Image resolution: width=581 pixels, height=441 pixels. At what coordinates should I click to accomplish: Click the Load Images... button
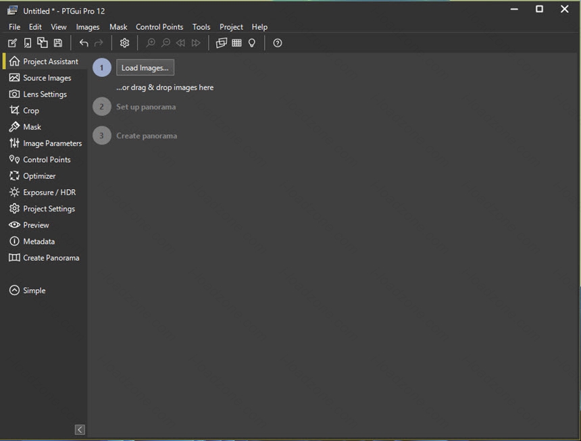(145, 68)
